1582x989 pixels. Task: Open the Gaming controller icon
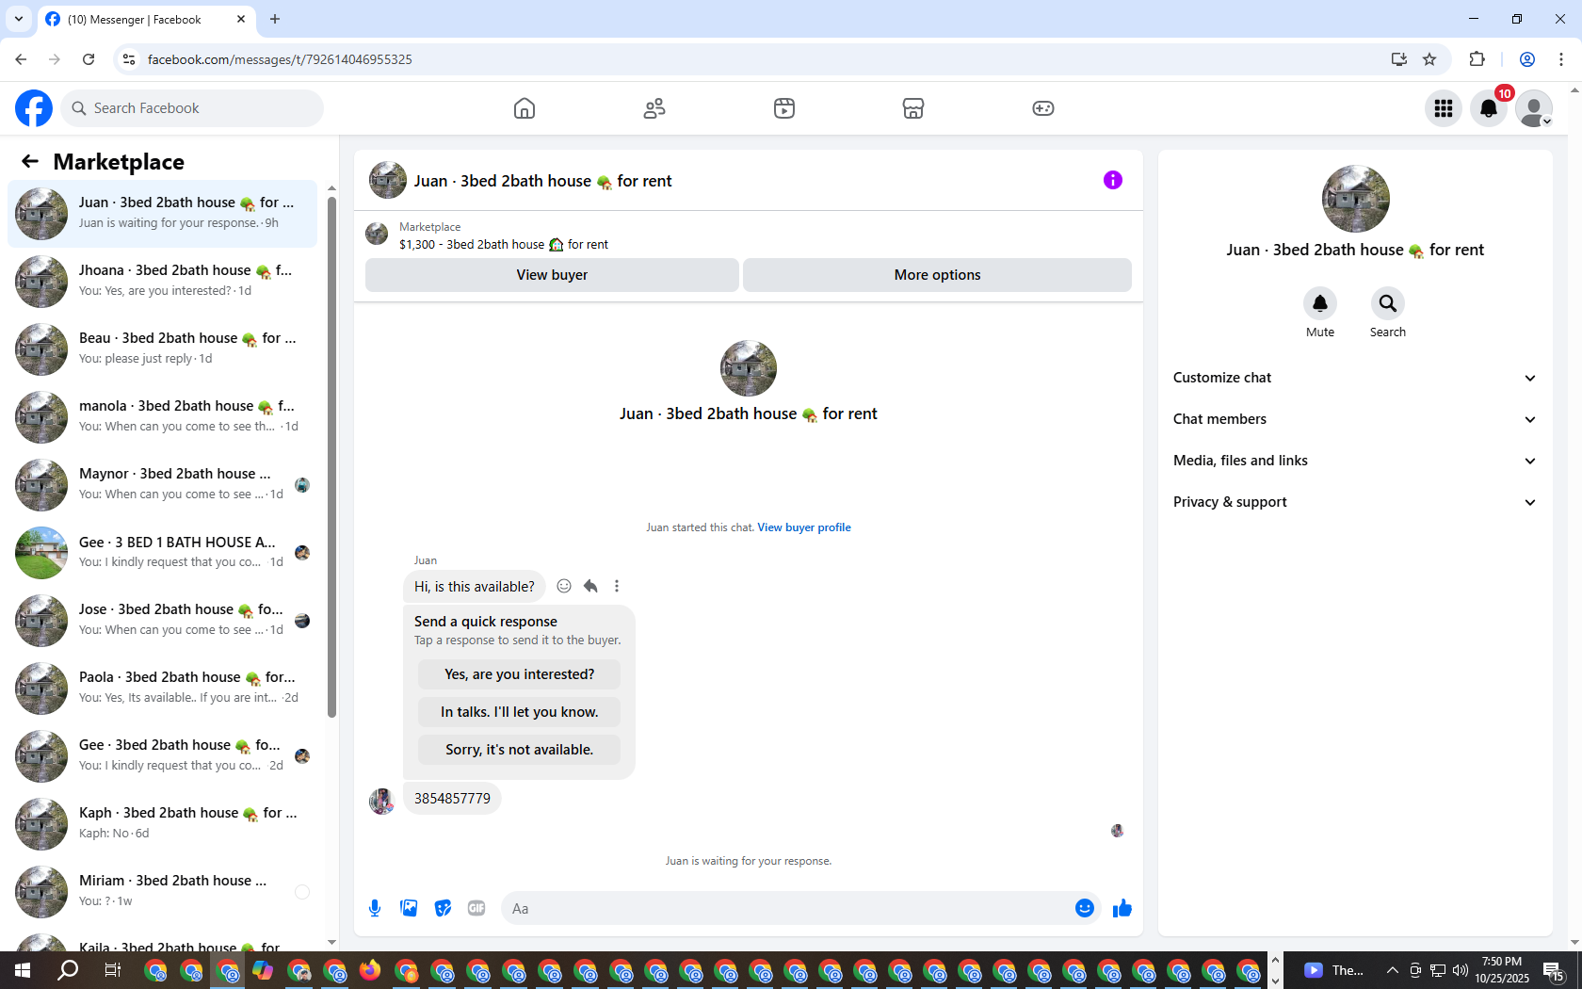tap(1043, 108)
